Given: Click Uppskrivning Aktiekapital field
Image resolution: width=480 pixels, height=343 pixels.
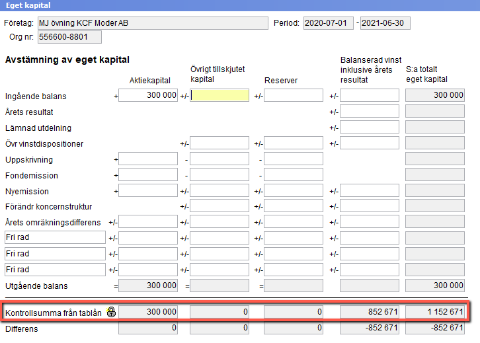Looking at the screenshot, I should tap(148, 159).
